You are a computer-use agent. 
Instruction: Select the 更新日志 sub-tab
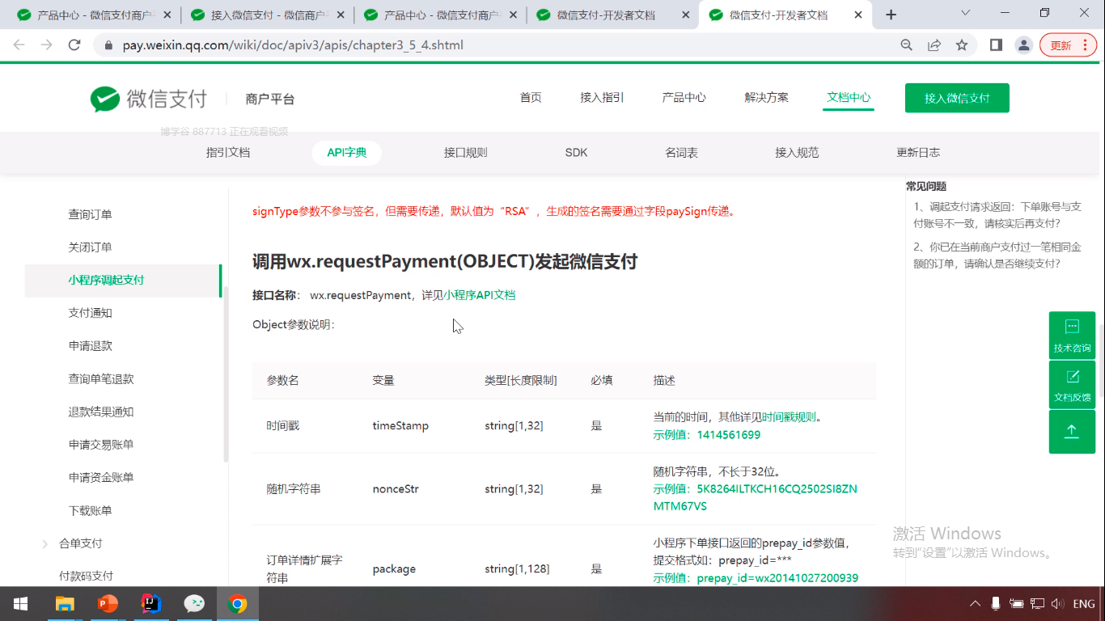point(918,153)
